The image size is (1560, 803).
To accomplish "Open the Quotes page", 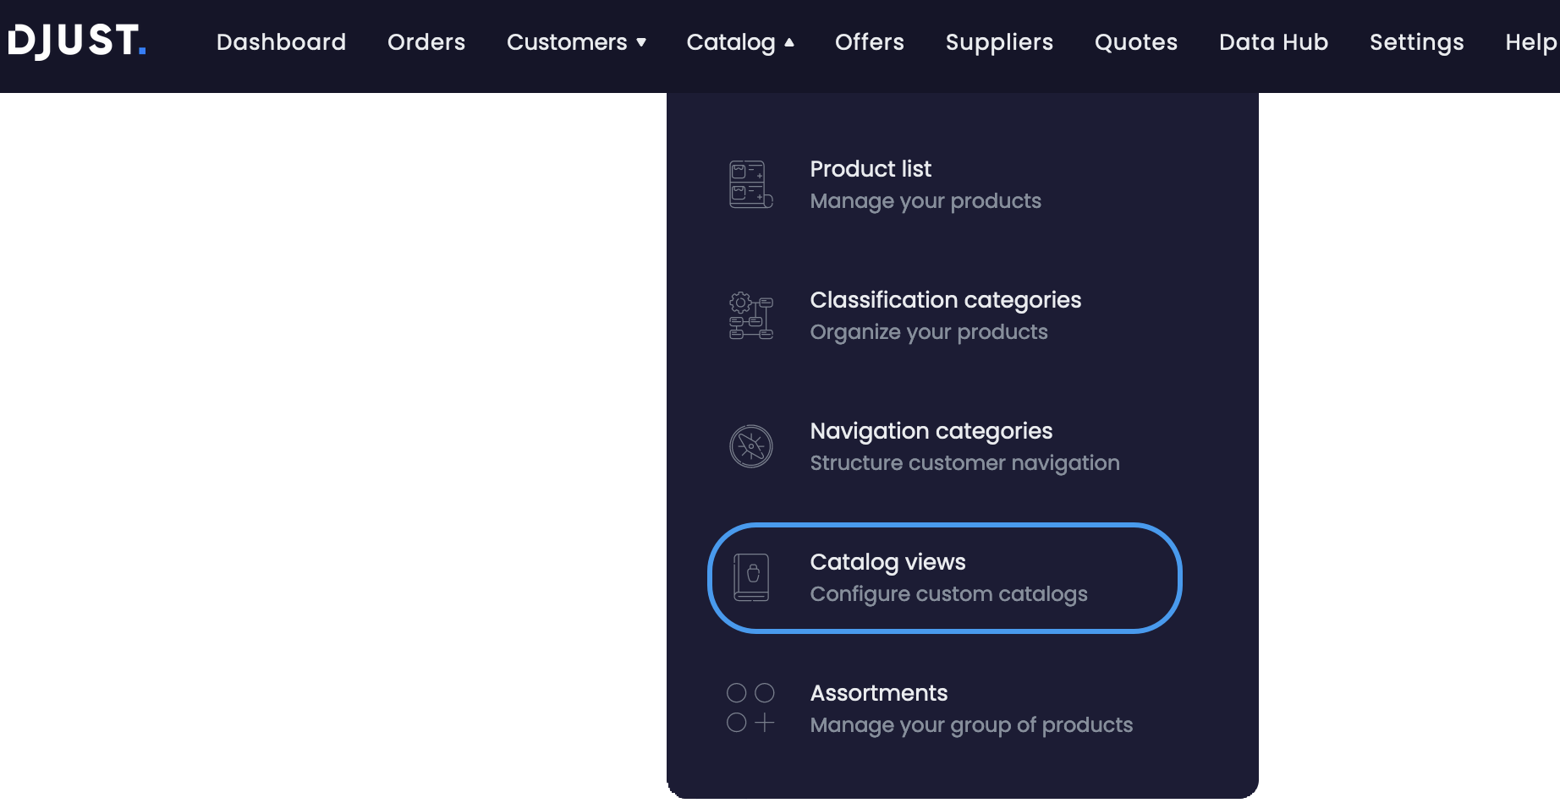I will tap(1135, 41).
